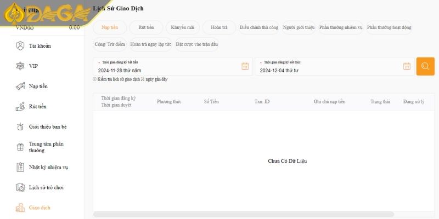The image size is (439, 219).
Task: Click the Rút tiền sidebar icon
Action: click(x=20, y=106)
